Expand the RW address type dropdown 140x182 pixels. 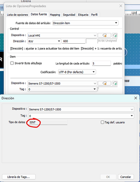[44, 41]
